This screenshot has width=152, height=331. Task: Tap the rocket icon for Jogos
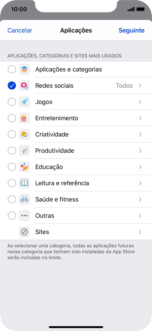click(x=24, y=102)
